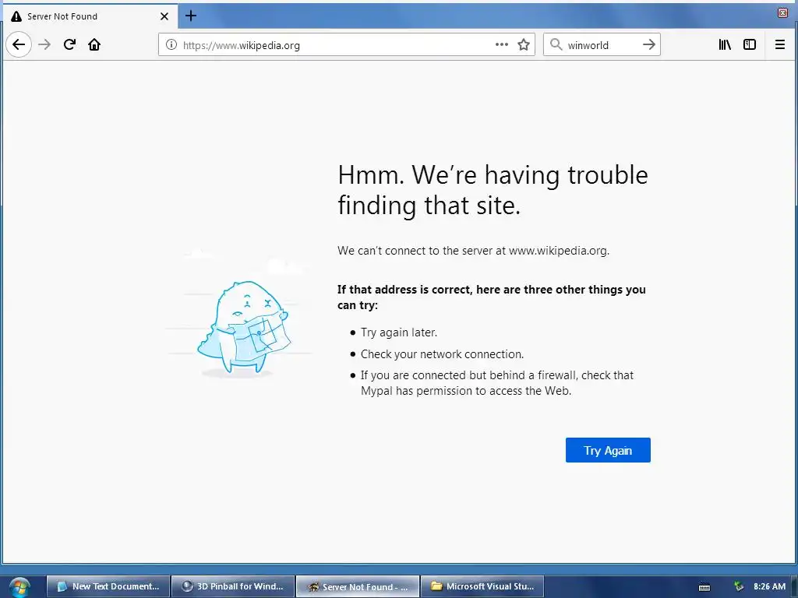Open the hamburger application menu
The width and height of the screenshot is (798, 598).
(x=779, y=44)
